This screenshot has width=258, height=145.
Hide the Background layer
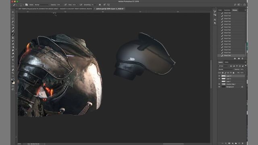coord(219,87)
